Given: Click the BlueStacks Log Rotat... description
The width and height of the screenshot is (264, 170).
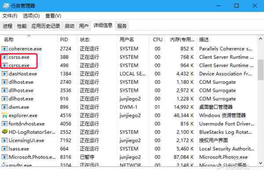Looking at the screenshot, I should (x=226, y=132).
